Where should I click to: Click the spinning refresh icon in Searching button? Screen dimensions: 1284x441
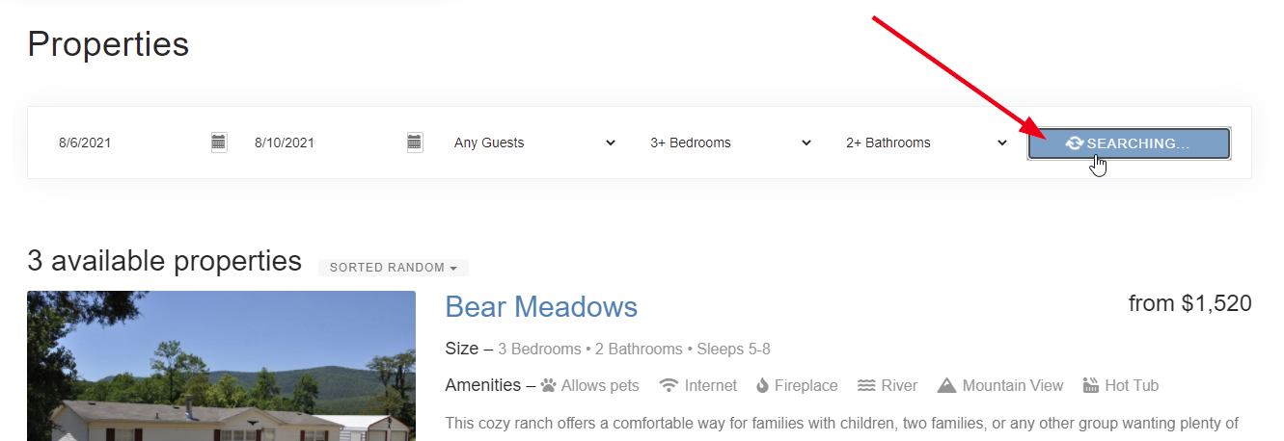(1075, 143)
